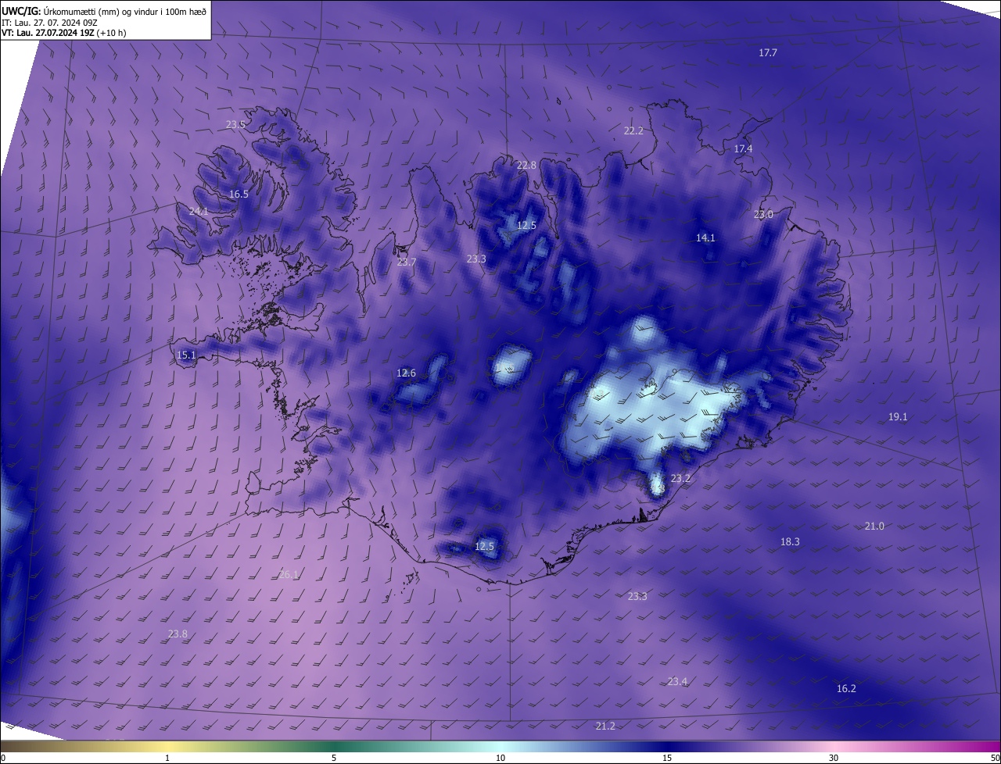
Task: Click the 18.3 value label
Action: pyautogui.click(x=790, y=542)
